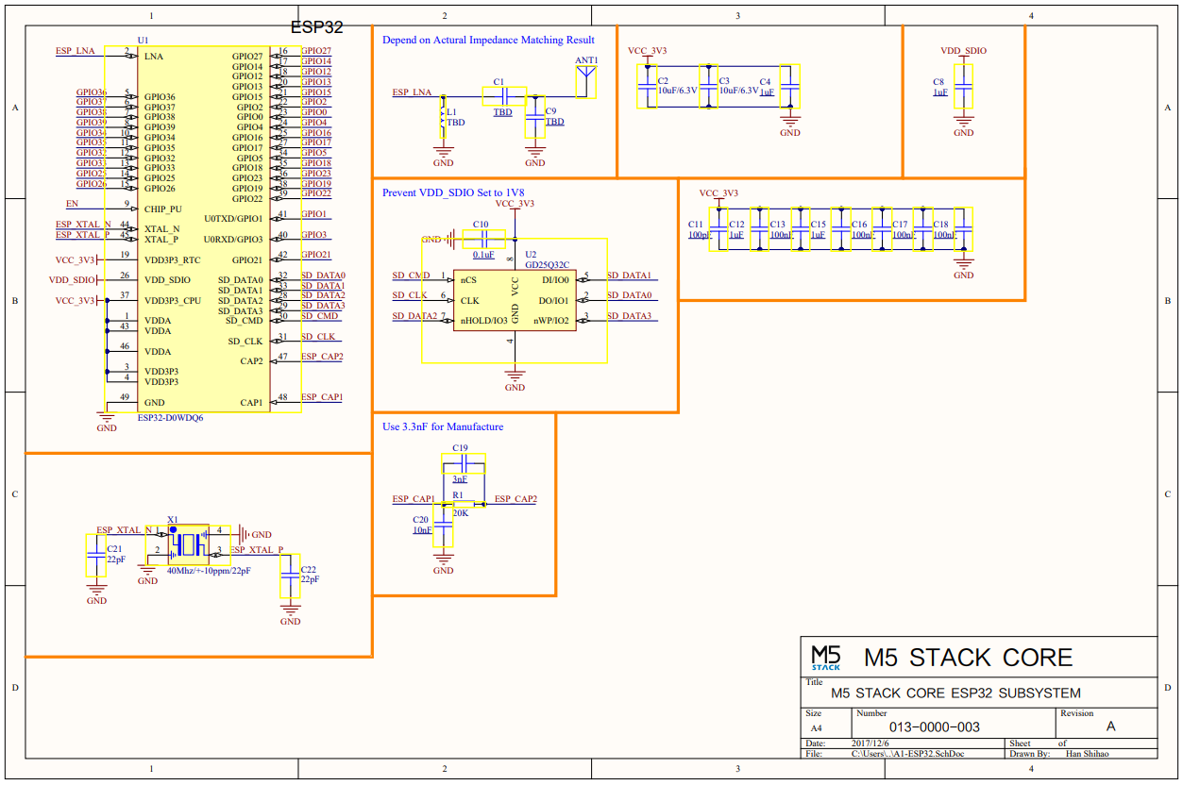Select capacitor C20 10nF symbol
The height and width of the screenshot is (785, 1183).
coord(443,525)
